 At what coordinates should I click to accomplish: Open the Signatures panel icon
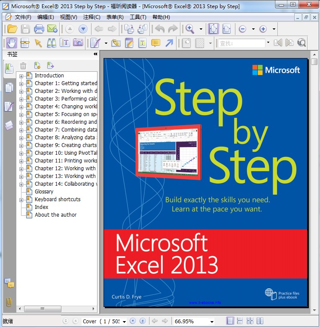[9, 107]
